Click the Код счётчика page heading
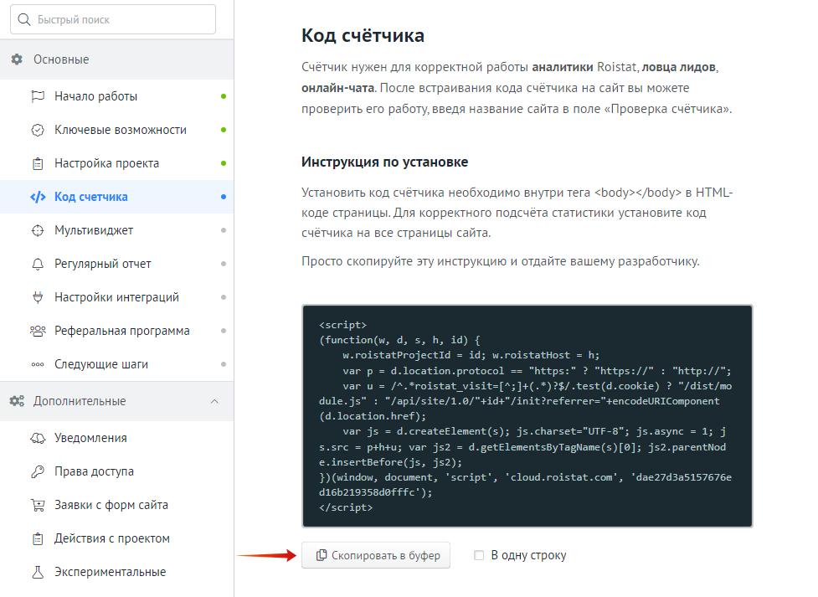The width and height of the screenshot is (818, 597). (x=363, y=35)
